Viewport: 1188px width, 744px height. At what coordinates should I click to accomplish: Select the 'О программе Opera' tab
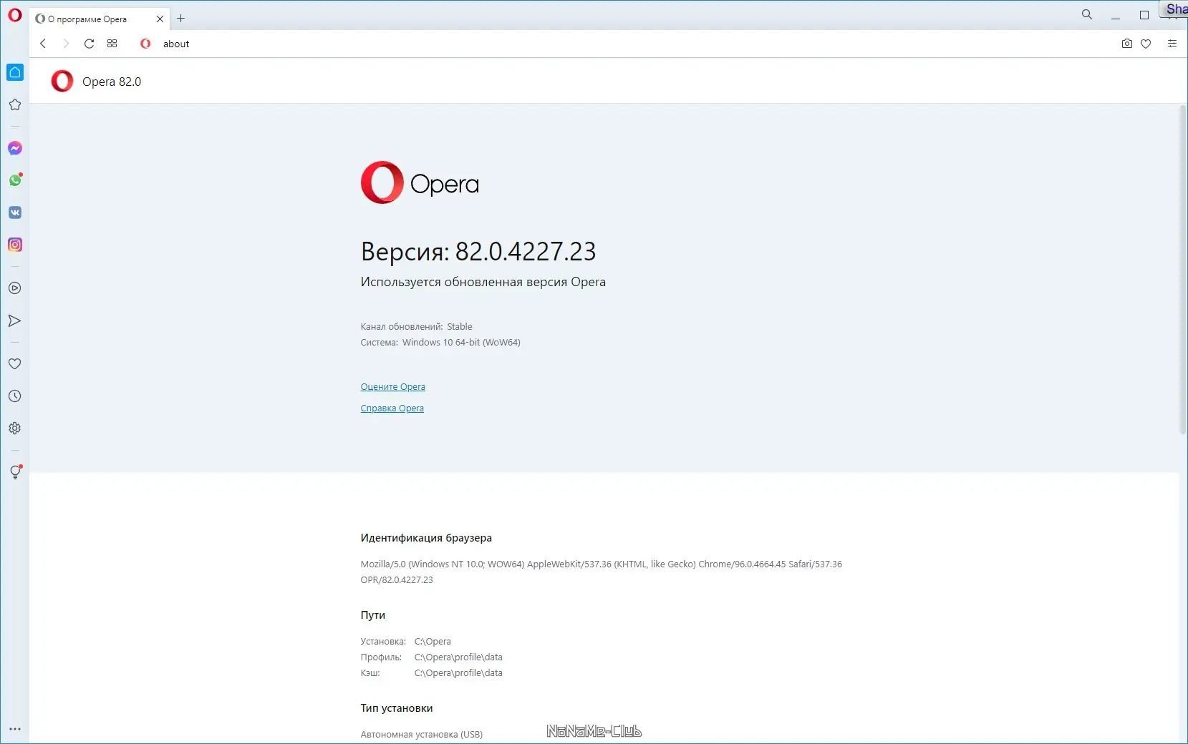100,19
